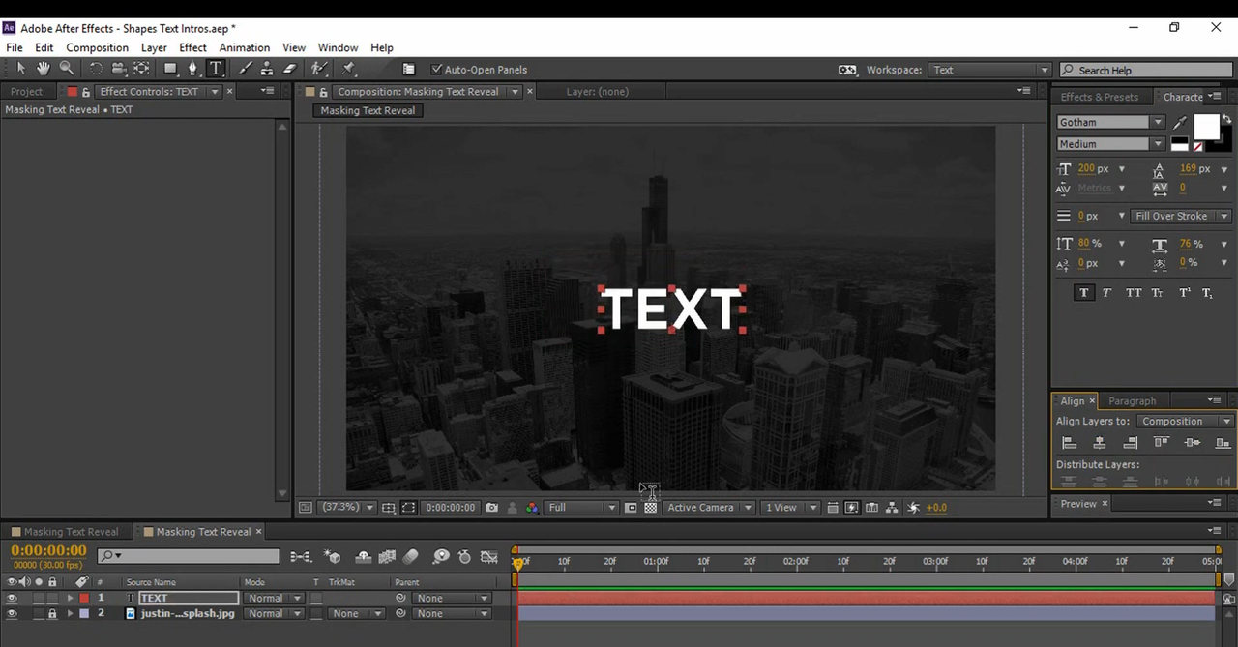Toggle Faux Bold text style
The image size is (1238, 647).
(x=1084, y=292)
